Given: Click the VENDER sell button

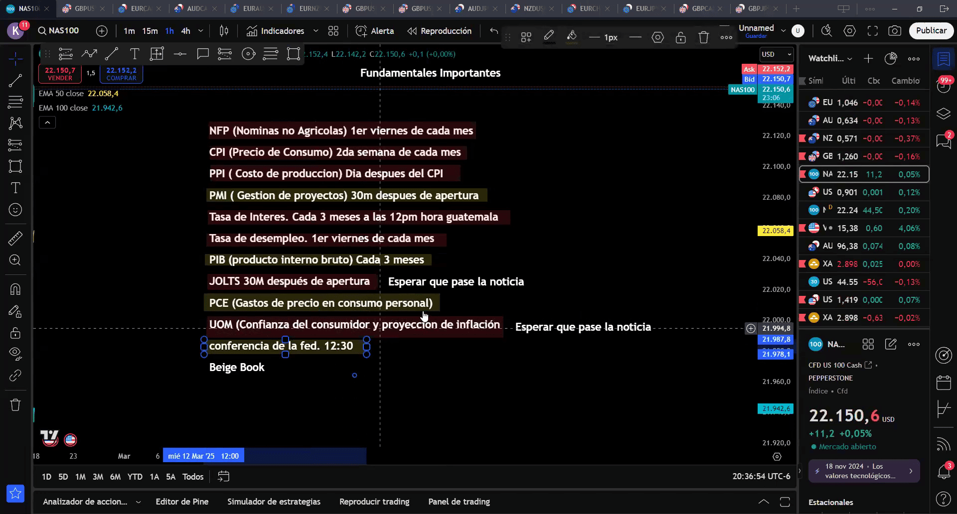Looking at the screenshot, I should 60,74.
